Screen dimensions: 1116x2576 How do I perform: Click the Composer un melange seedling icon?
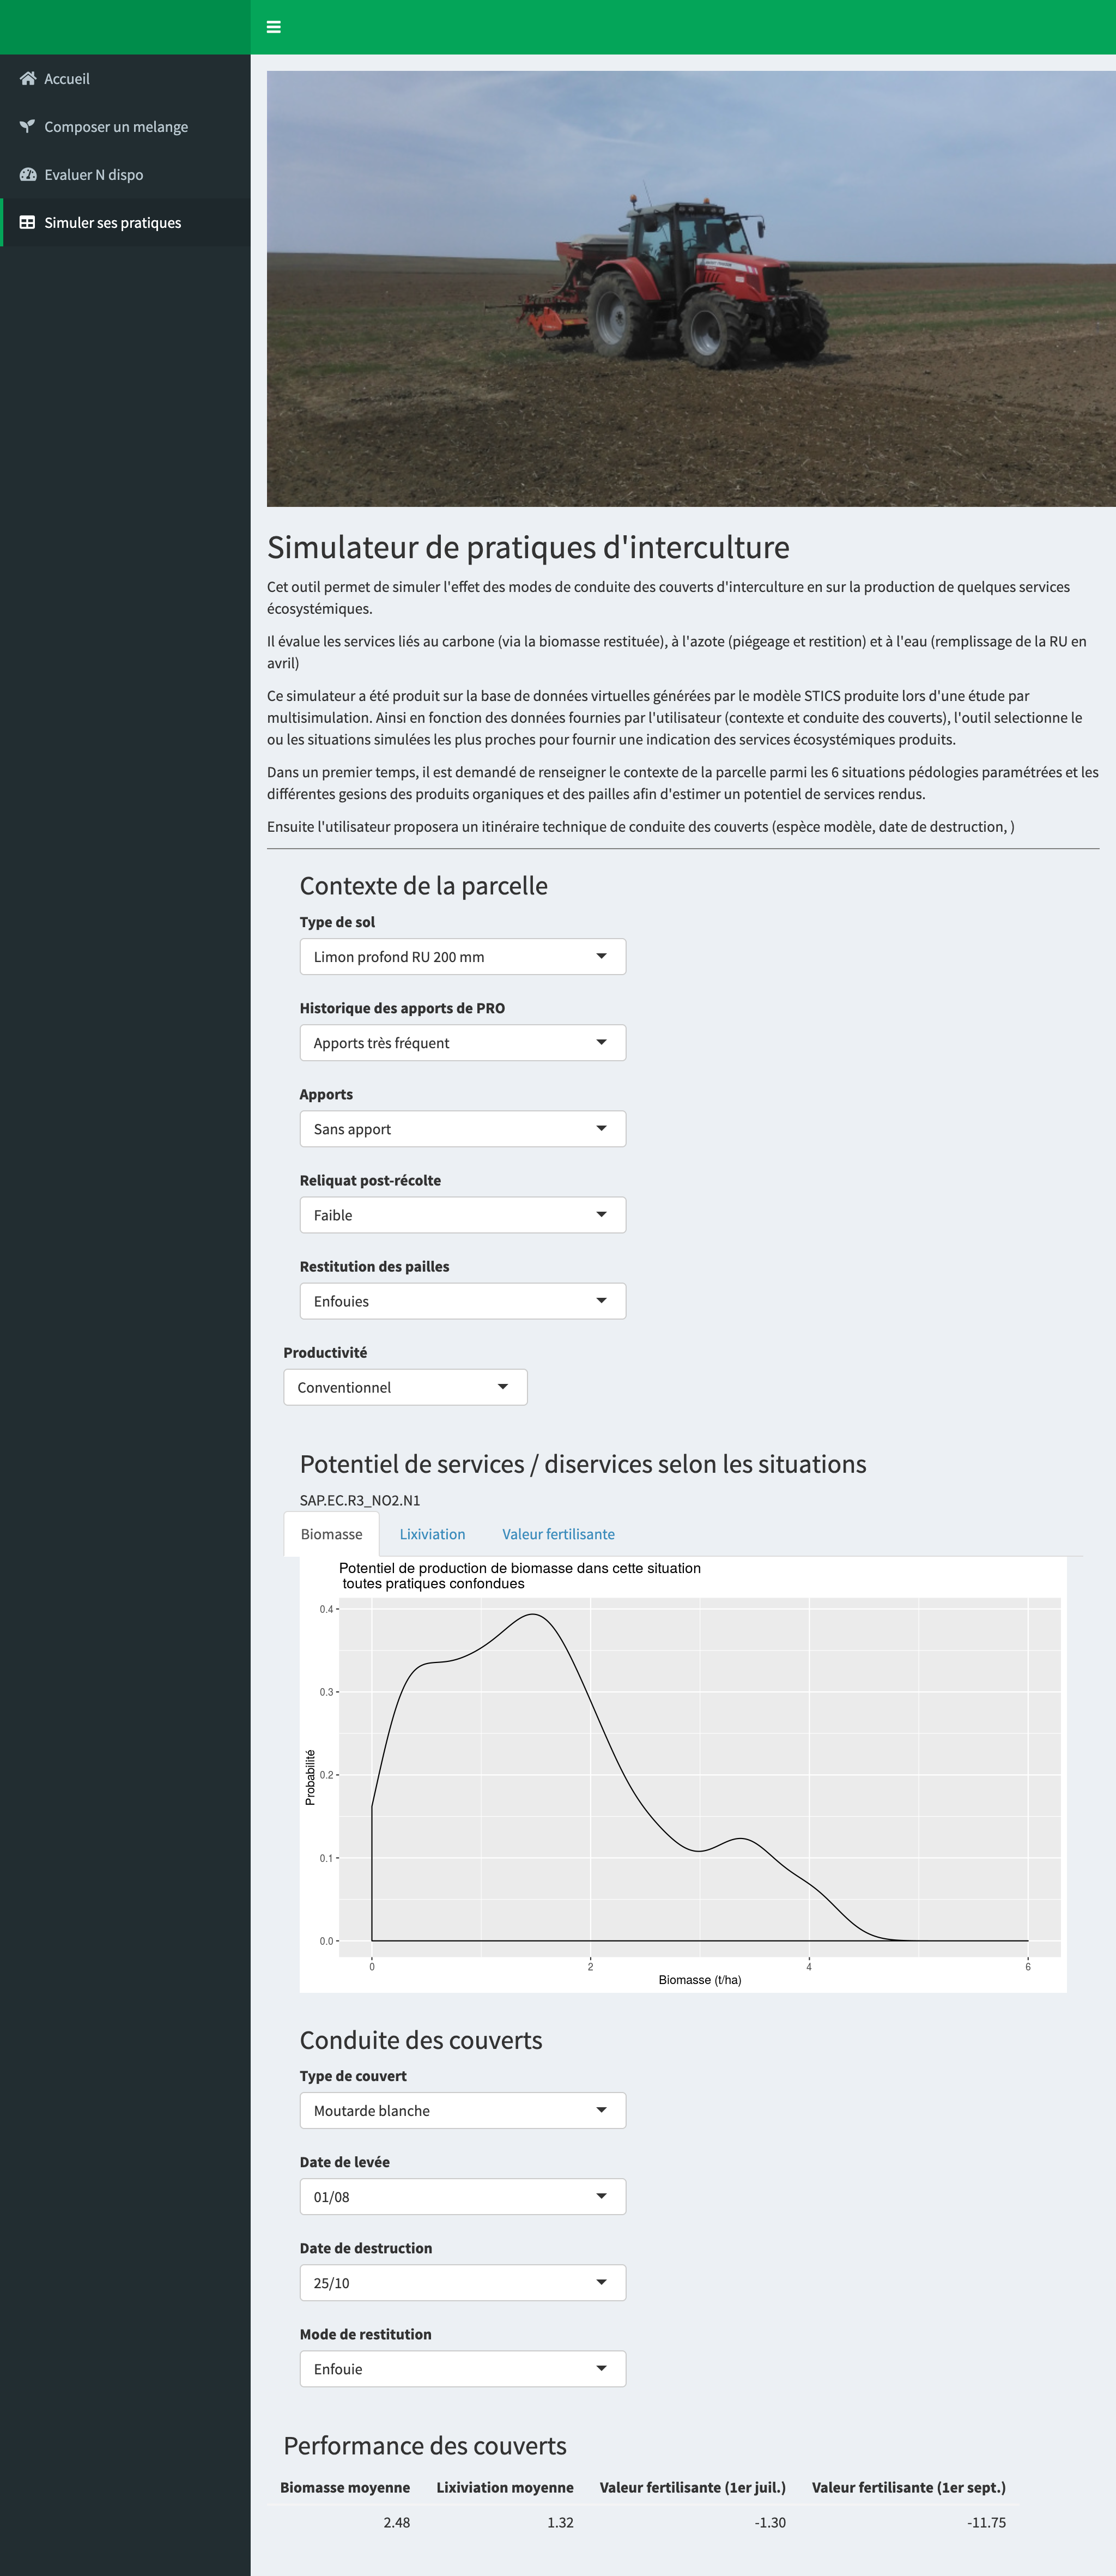pos(28,127)
